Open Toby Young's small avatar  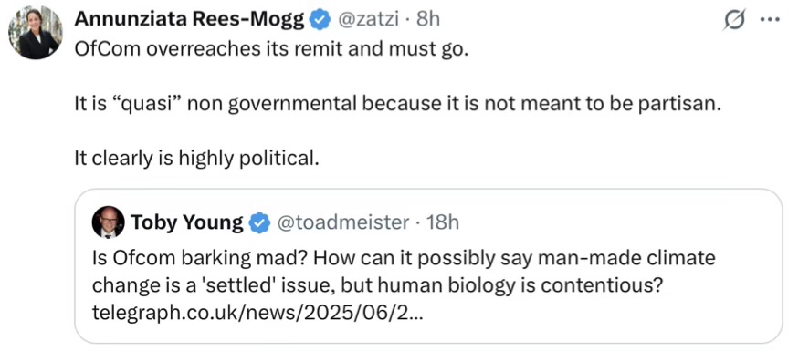point(108,222)
